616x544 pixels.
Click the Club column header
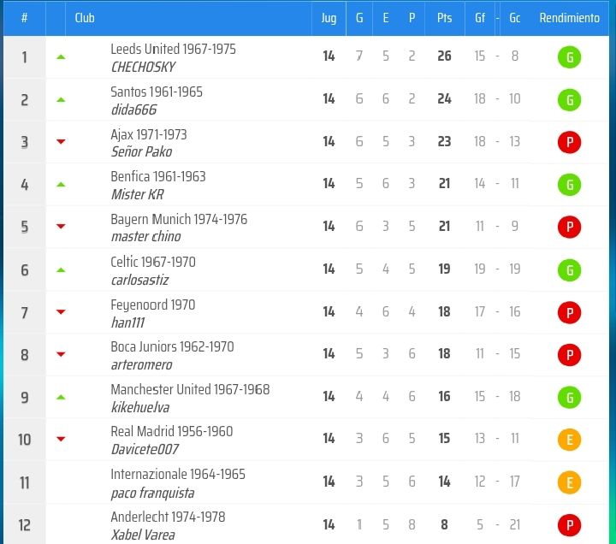coord(85,18)
